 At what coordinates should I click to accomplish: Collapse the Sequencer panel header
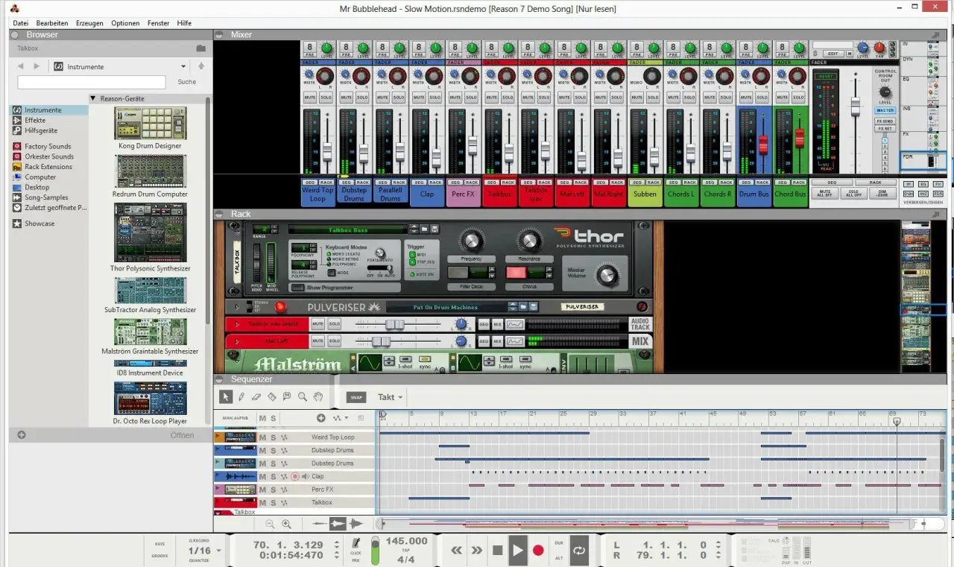218,379
